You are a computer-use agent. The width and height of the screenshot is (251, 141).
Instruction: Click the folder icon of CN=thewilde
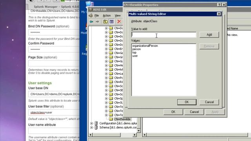111,119
